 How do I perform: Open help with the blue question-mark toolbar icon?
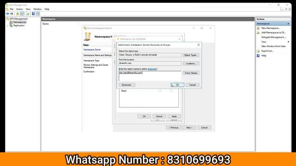(33, 14)
